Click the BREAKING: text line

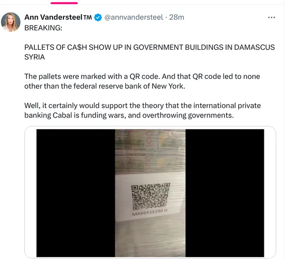click(43, 28)
